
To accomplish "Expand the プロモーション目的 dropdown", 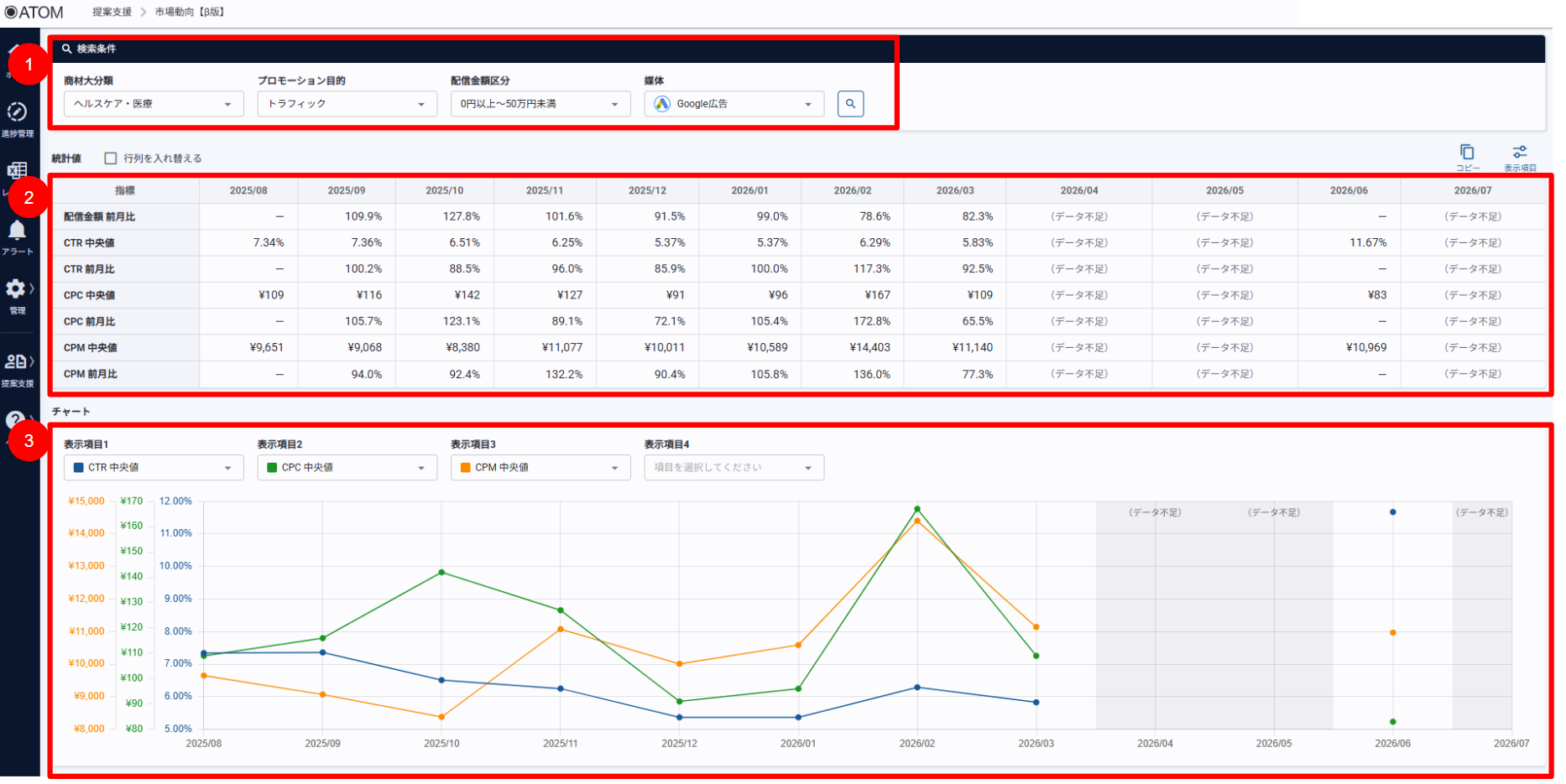I will click(347, 104).
